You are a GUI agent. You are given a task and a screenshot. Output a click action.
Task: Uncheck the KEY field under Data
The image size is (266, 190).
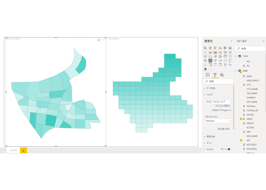point(241,140)
